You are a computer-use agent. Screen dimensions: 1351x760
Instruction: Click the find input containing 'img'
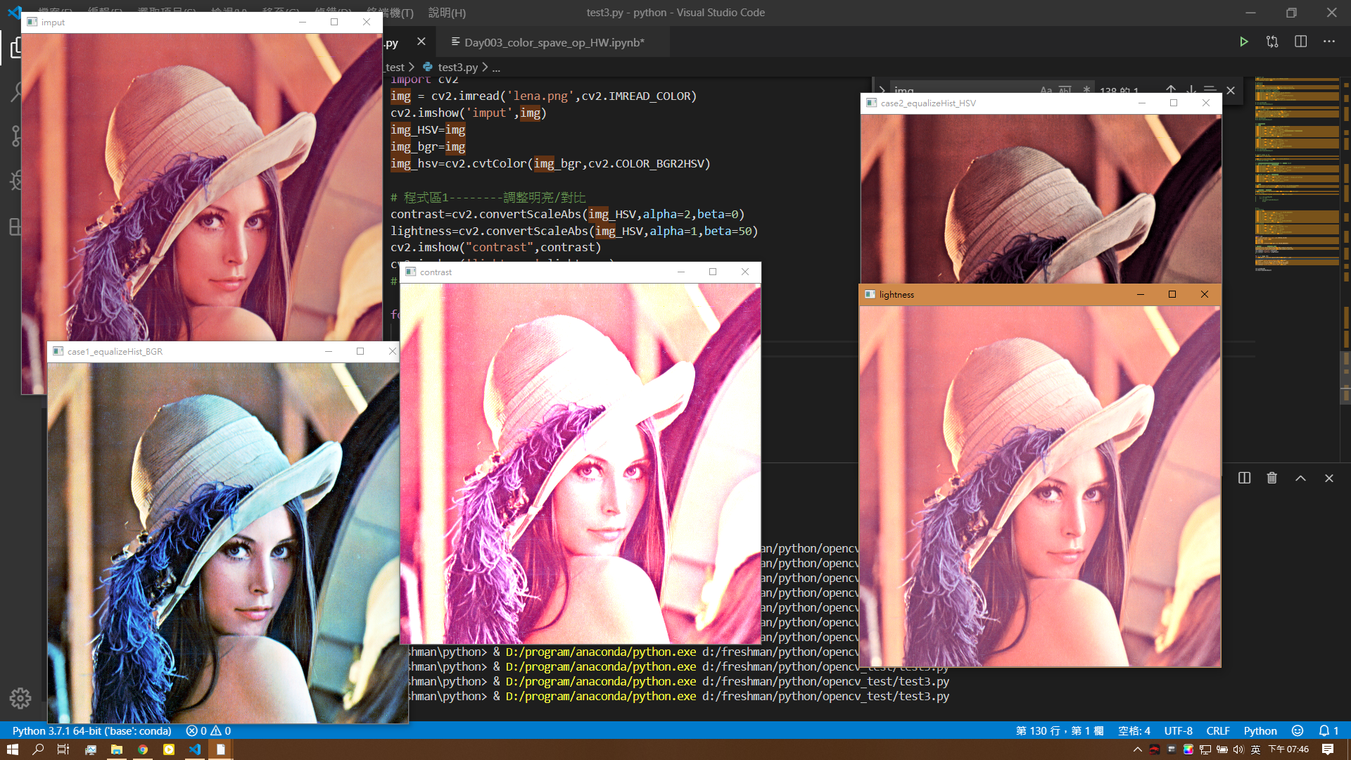point(964,90)
